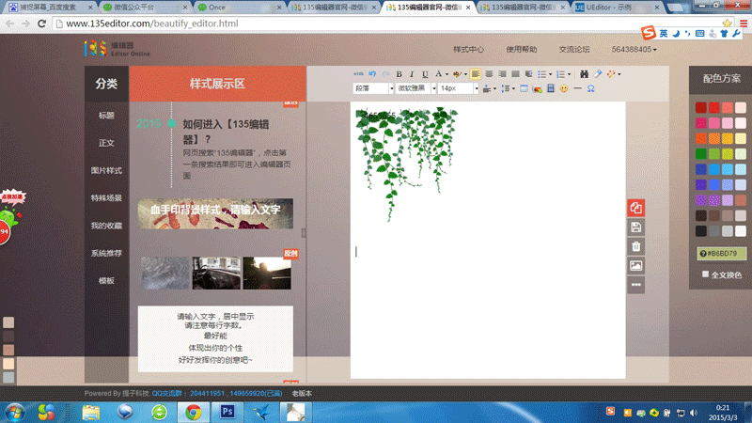Clear editor content with trash icon
Image resolution: width=752 pixels, height=423 pixels.
(636, 246)
